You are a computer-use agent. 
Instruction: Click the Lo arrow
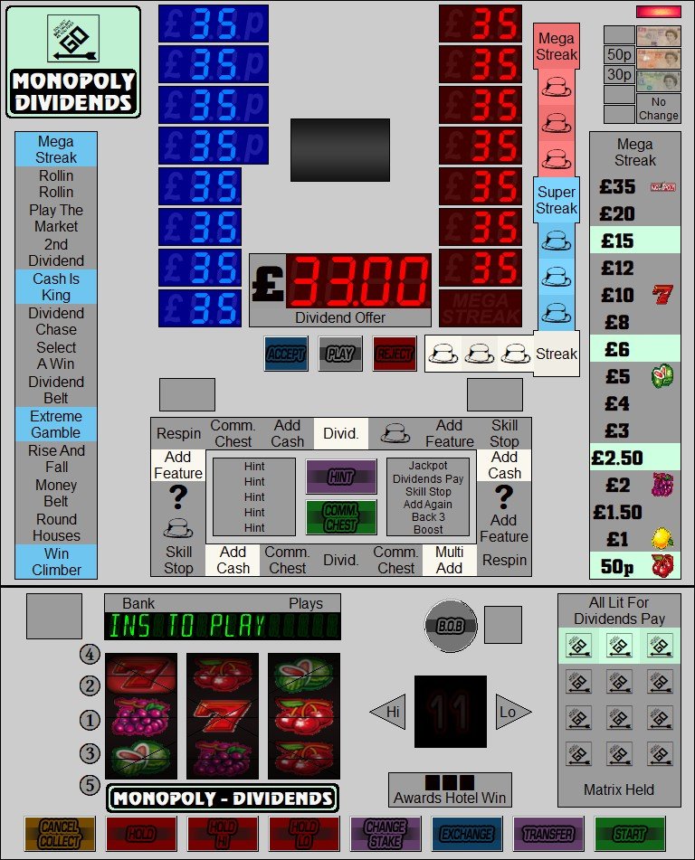(513, 712)
